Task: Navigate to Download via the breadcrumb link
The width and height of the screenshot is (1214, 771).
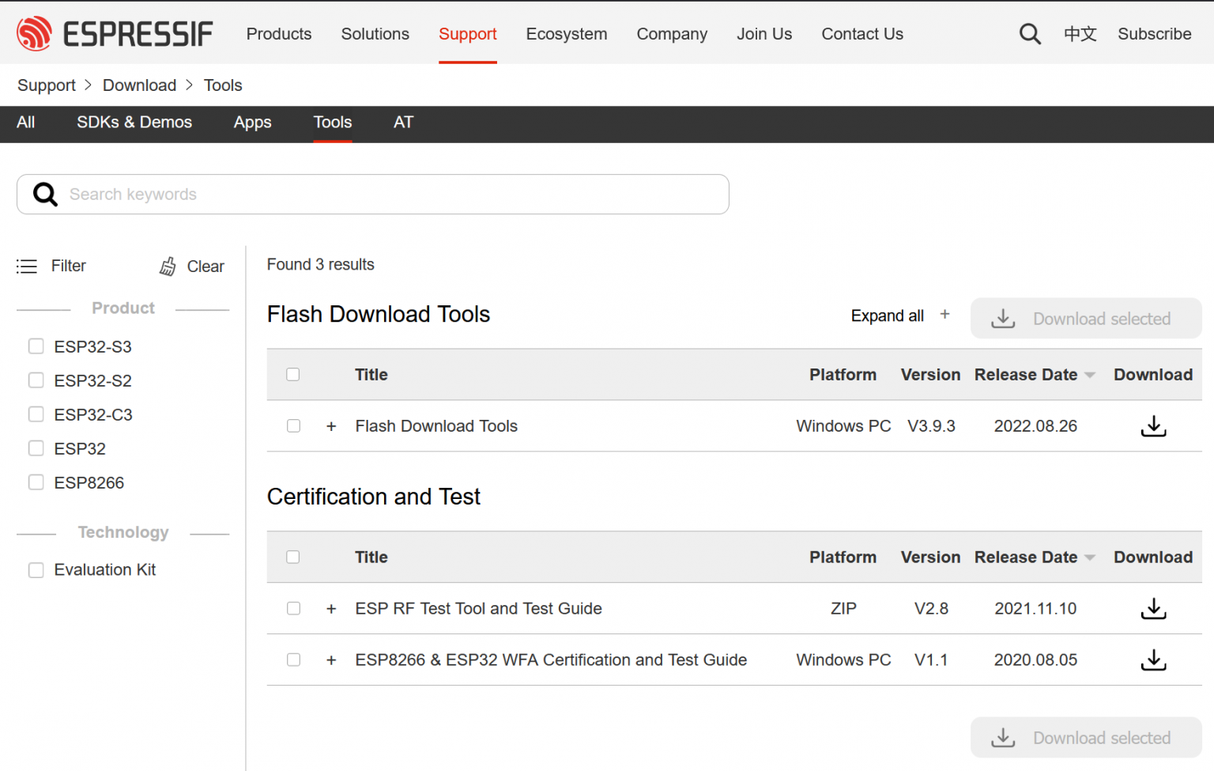Action: (x=139, y=85)
